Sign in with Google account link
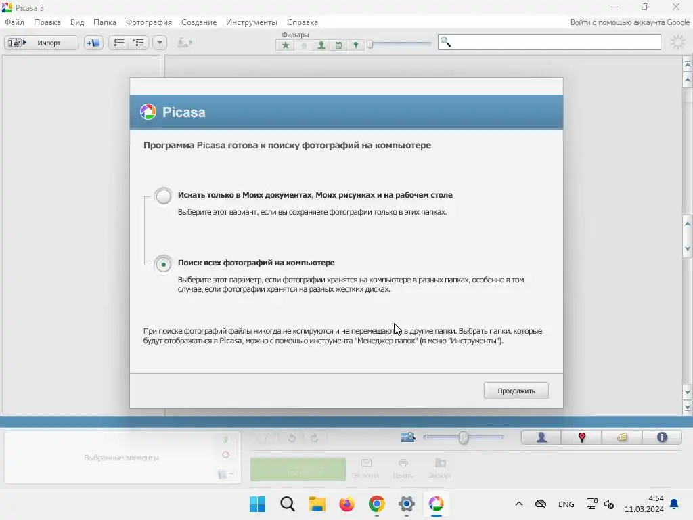This screenshot has width=693, height=520. point(630,22)
